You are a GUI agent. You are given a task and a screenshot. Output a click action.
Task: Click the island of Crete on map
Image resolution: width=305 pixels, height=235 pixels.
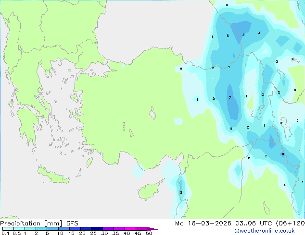[x=53, y=176]
